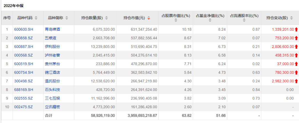Open stock code 000858.SZ
The width and height of the screenshot is (299, 123).
point(24,38)
